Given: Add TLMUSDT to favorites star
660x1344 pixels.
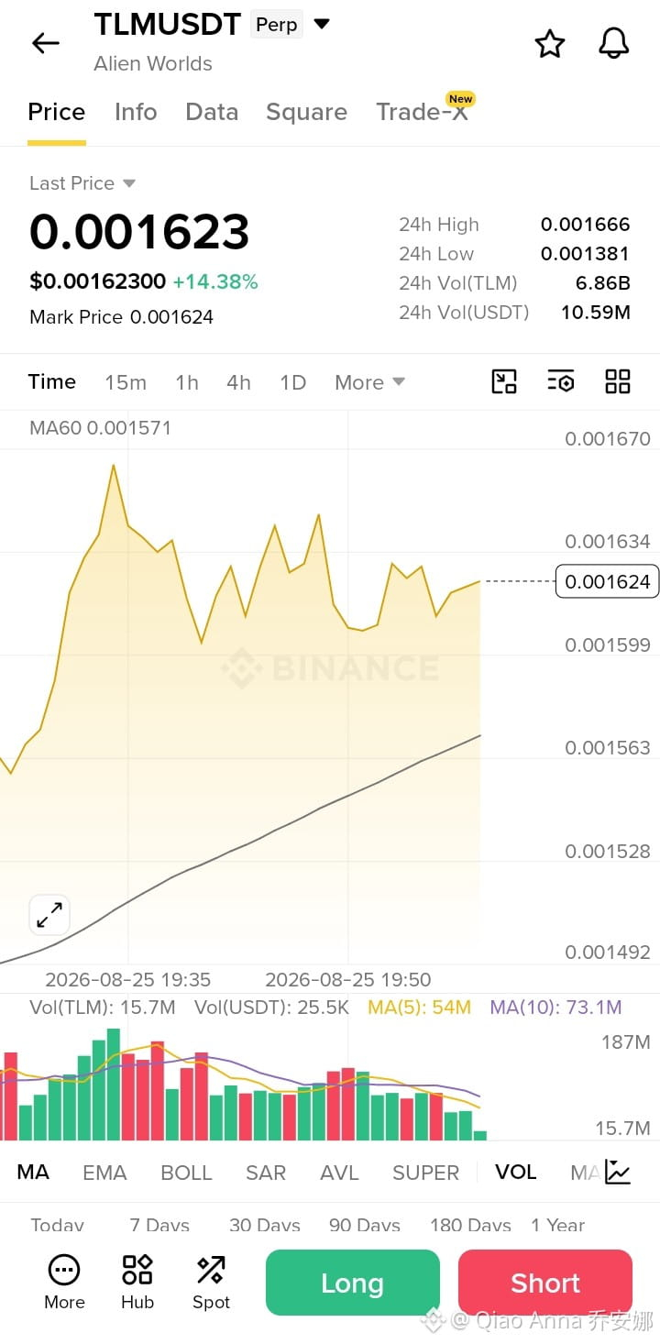Looking at the screenshot, I should pyautogui.click(x=550, y=43).
